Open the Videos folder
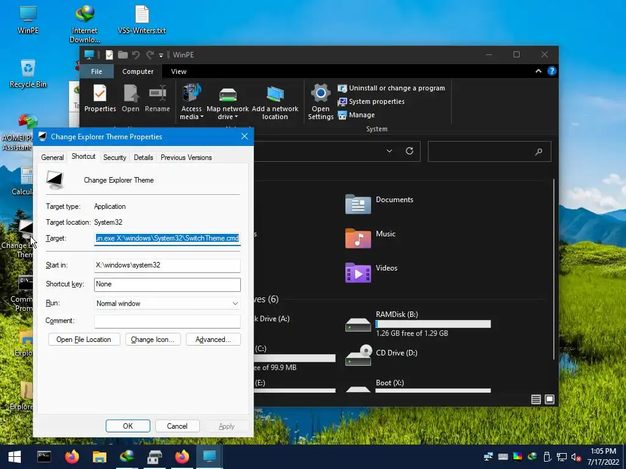The height and width of the screenshot is (469, 626). (371, 272)
